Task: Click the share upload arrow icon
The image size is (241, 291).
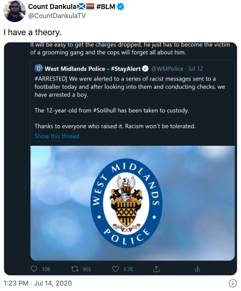Action: (x=156, y=269)
